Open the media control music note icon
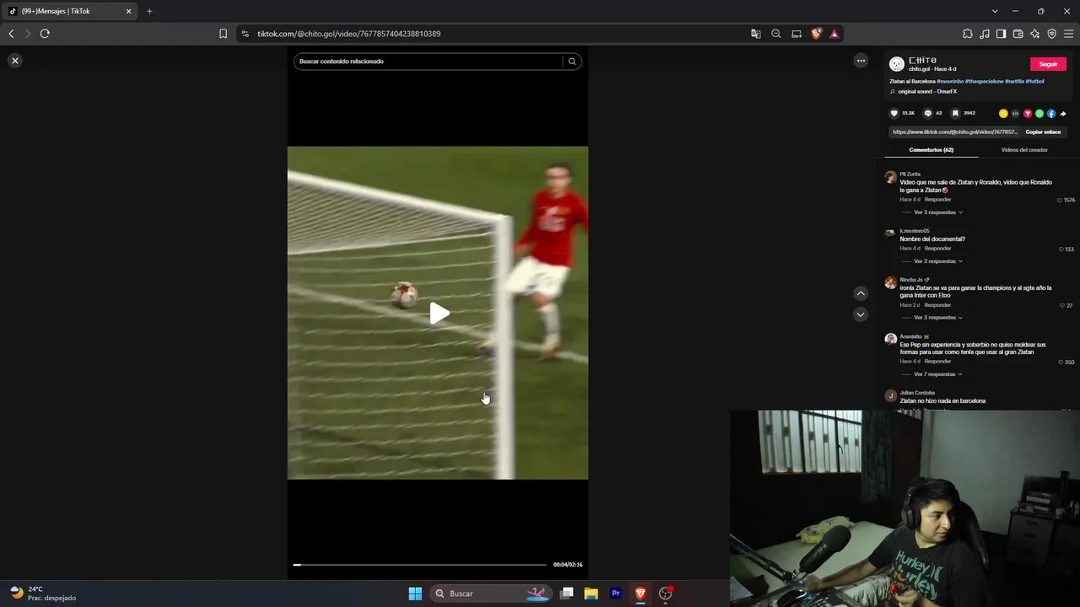 [x=984, y=34]
